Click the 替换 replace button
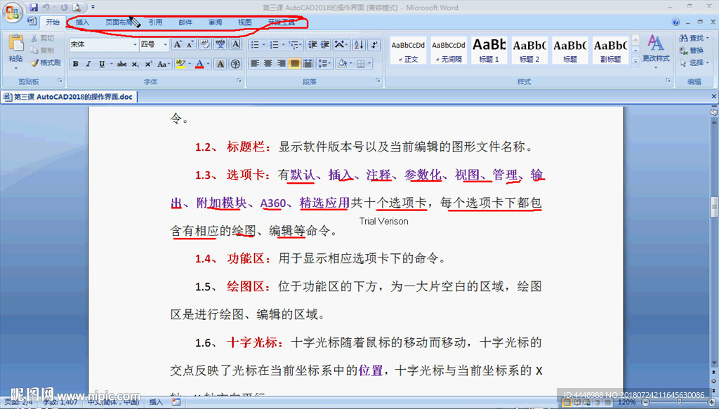Screen dimensions: 719x409 [692, 51]
